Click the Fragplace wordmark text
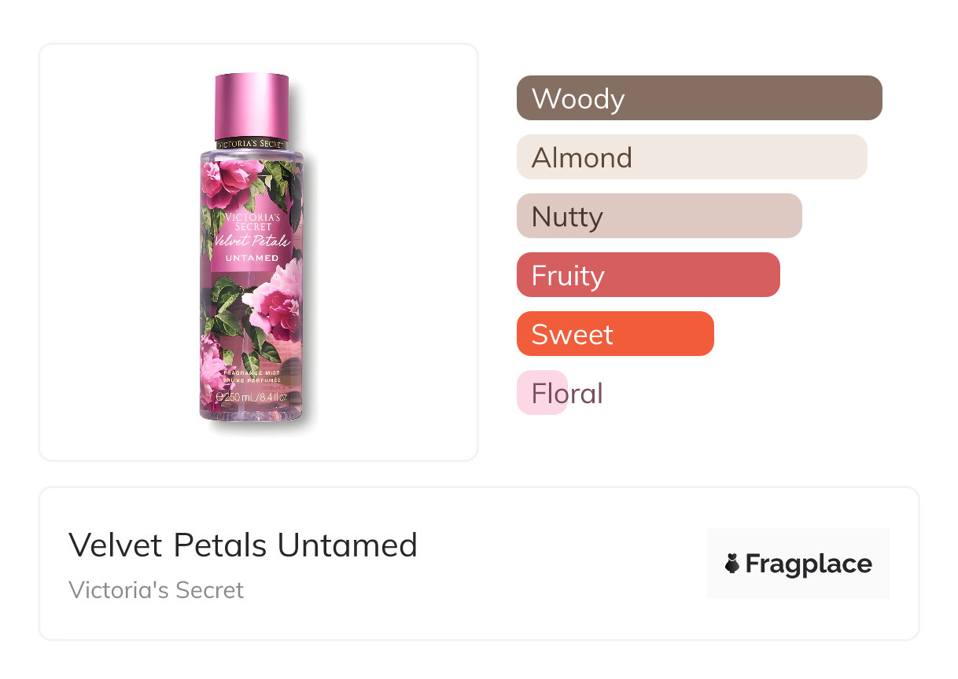This screenshot has width=958, height=679. [x=809, y=564]
